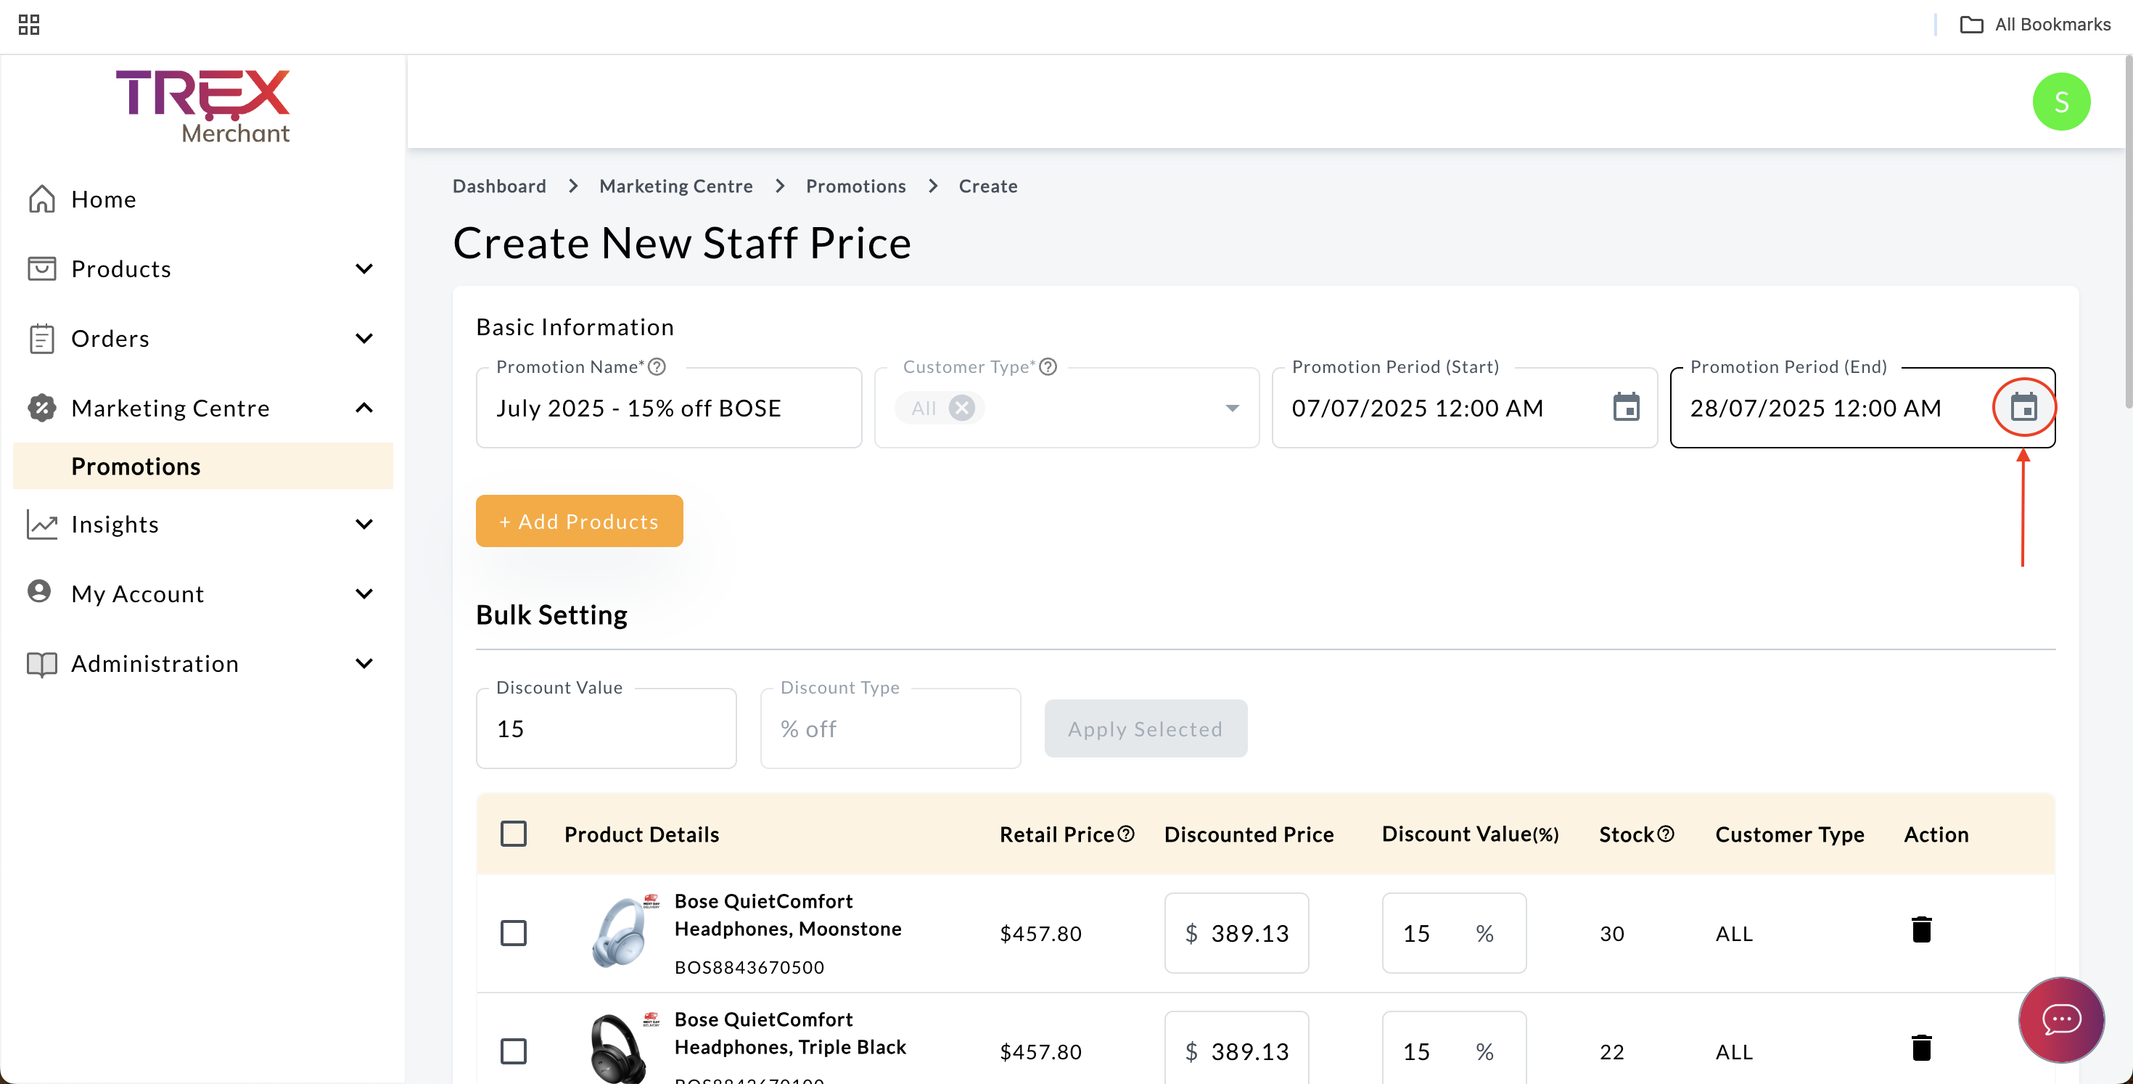
Task: Expand the Products menu chevron
Action: tap(363, 268)
